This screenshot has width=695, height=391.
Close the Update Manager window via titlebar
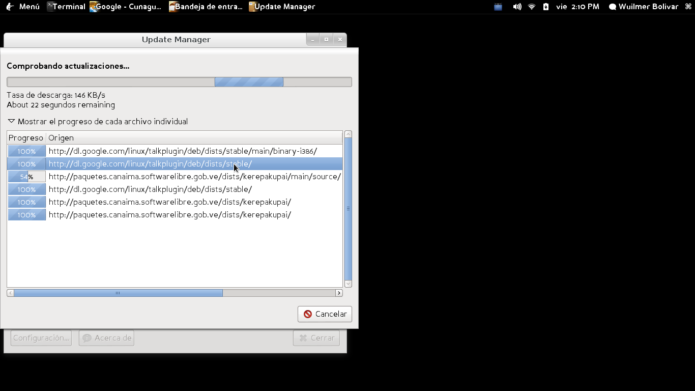pyautogui.click(x=340, y=40)
